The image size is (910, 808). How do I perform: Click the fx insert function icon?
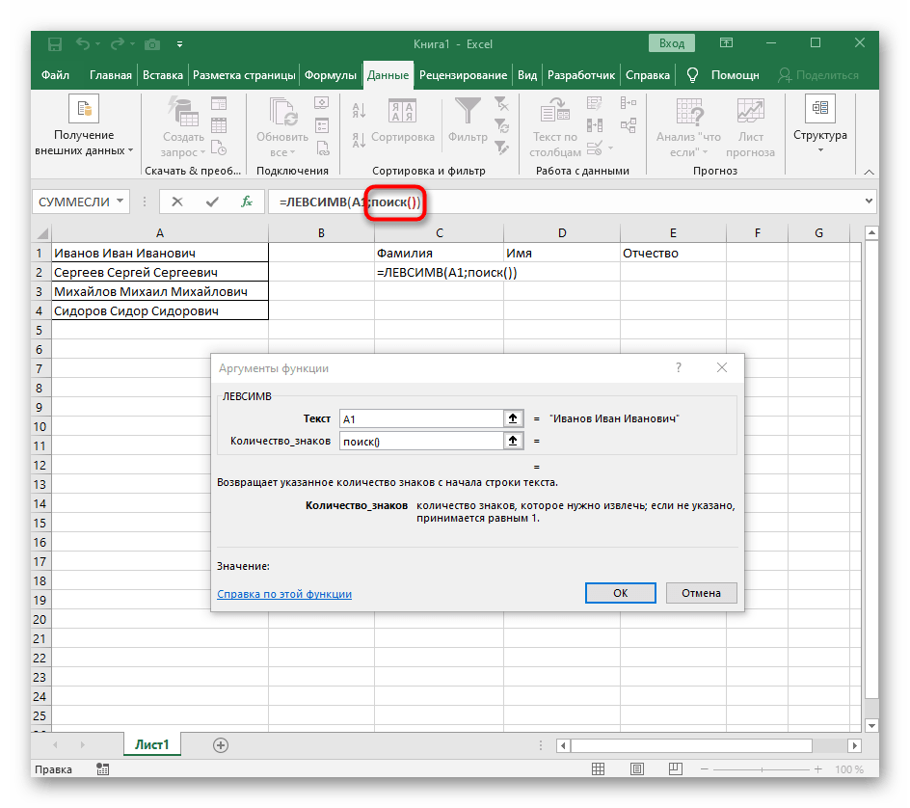point(247,202)
